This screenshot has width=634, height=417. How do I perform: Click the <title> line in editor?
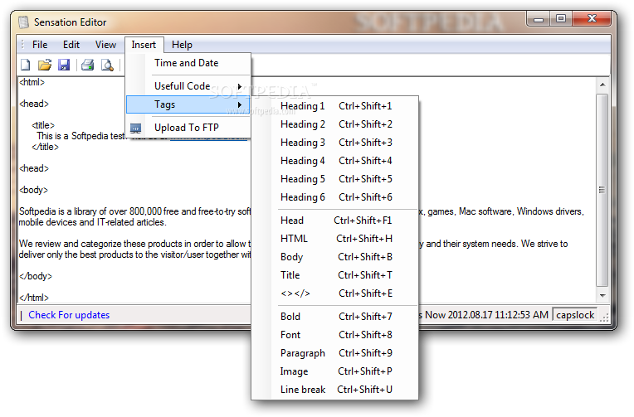[43, 125]
